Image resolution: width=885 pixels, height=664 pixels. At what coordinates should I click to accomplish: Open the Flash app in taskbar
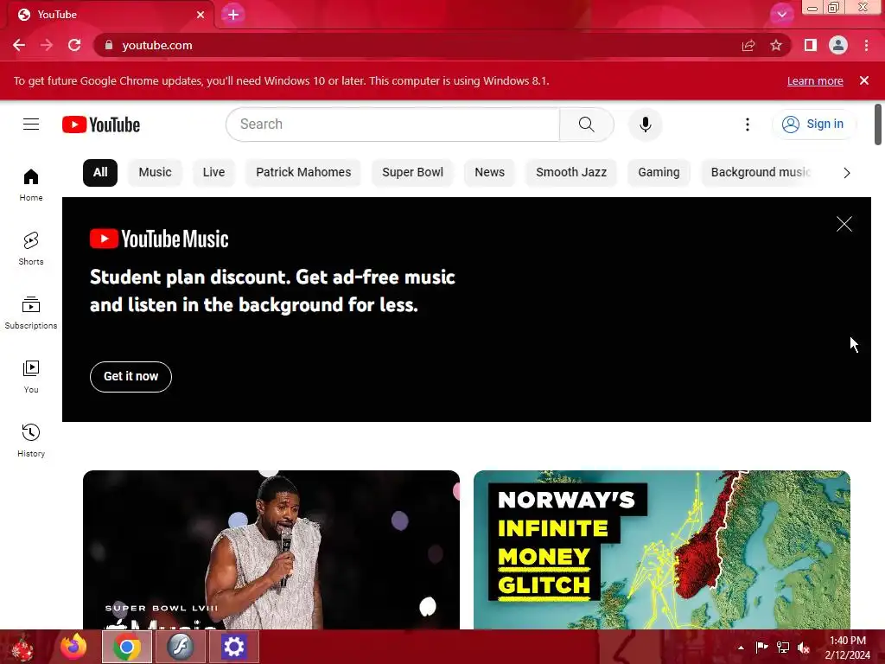[x=180, y=647]
